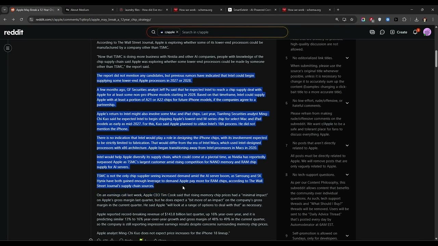
Task: Click the paragraph starting 'According to The Wall Street Journal'
Action: tap(180, 45)
